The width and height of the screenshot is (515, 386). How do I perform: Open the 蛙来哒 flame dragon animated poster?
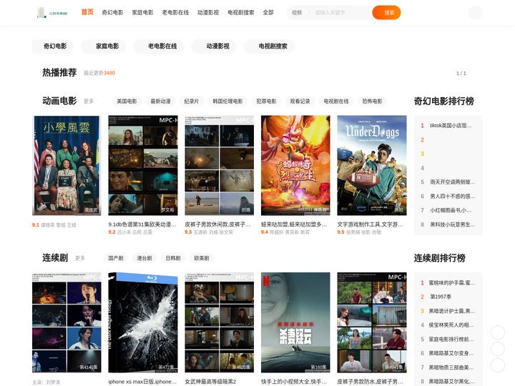point(295,165)
